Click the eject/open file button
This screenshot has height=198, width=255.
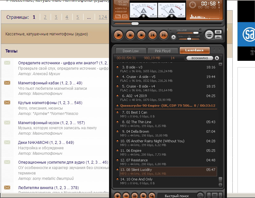tap(173, 37)
